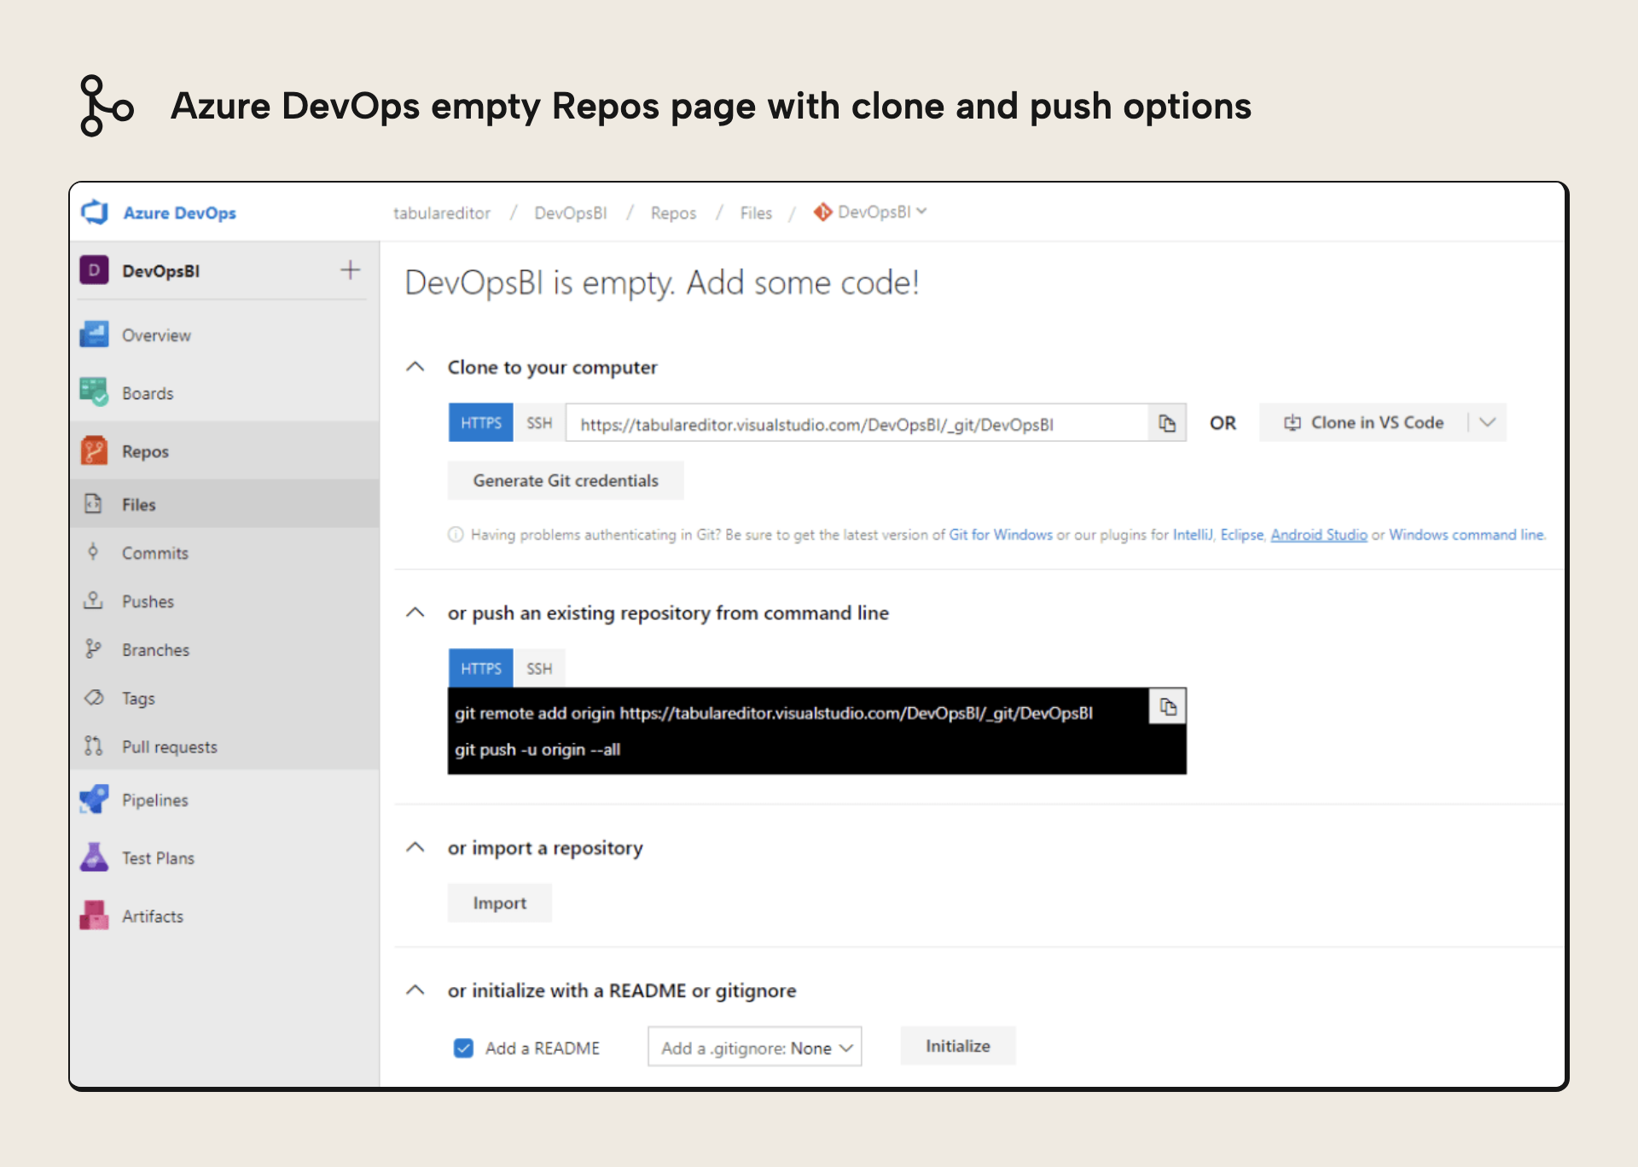Collapse the import a repository section
Viewport: 1638px width, 1167px height.
click(x=415, y=848)
